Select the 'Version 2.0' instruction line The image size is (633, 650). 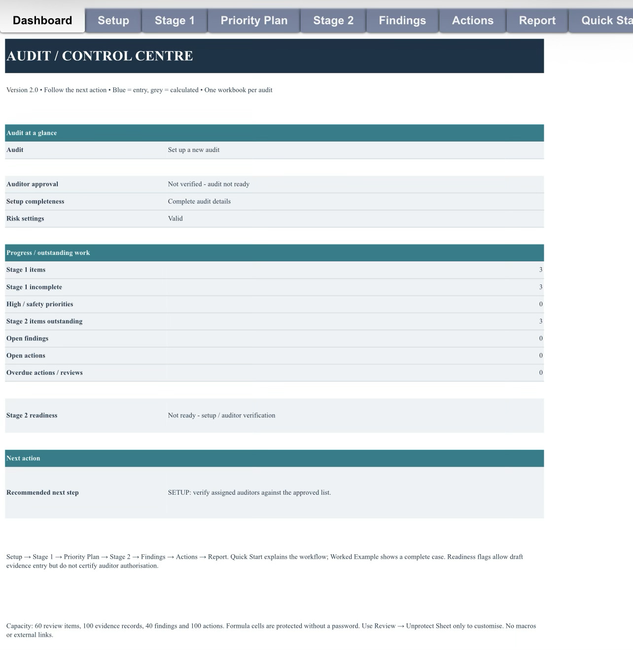(140, 90)
